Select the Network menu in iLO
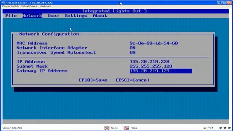The height and width of the screenshot is (131, 233). (32, 16)
